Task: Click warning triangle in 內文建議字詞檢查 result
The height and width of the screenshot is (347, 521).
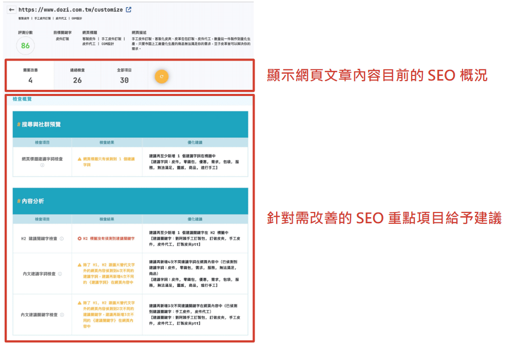Action: tap(79, 265)
